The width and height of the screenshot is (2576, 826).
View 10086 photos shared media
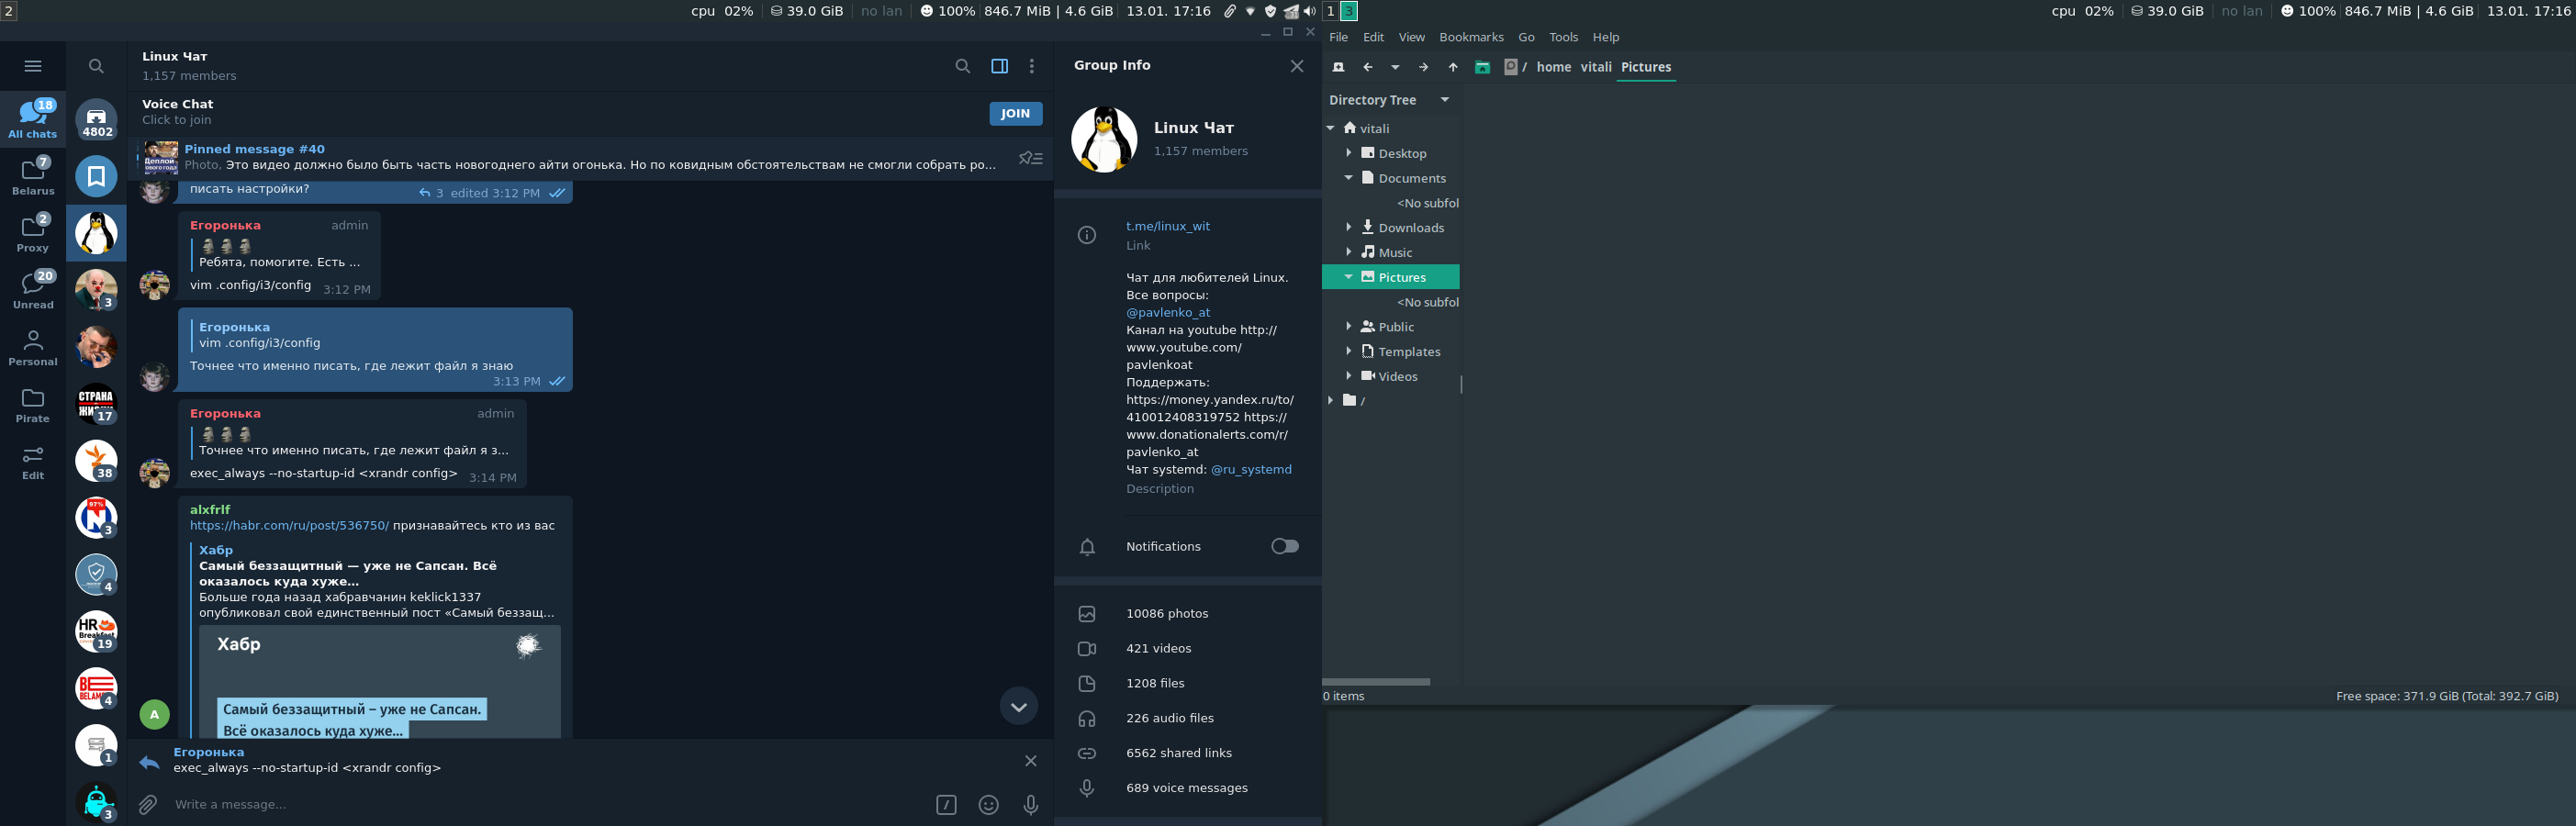point(1188,614)
